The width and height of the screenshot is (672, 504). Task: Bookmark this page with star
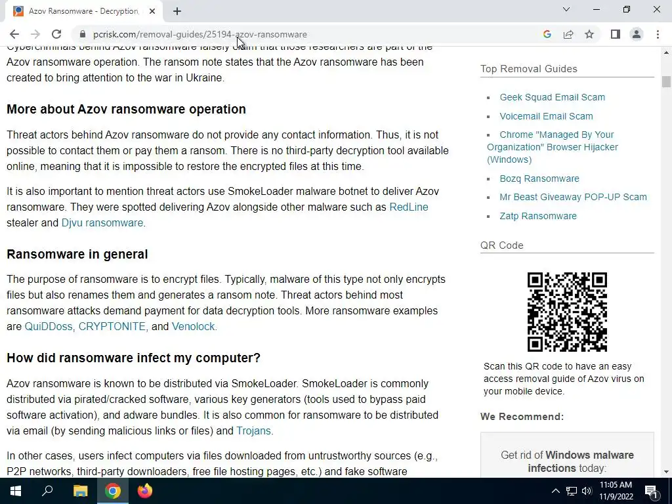point(589,34)
